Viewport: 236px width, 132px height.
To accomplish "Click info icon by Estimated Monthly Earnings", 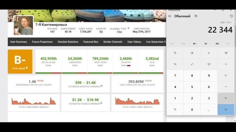I will click(x=102, y=86).
